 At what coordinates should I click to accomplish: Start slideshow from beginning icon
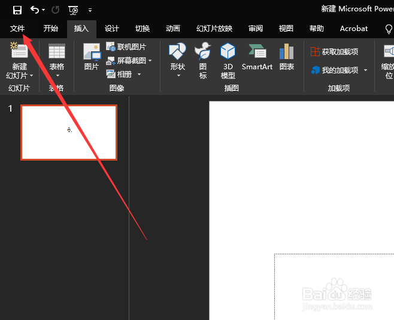[x=73, y=10]
